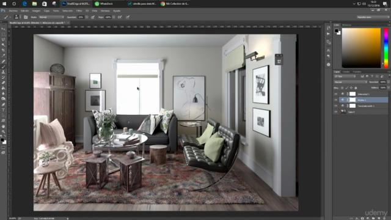Open the Edición menu
This screenshot has width=391, height=220.
(x=24, y=11)
